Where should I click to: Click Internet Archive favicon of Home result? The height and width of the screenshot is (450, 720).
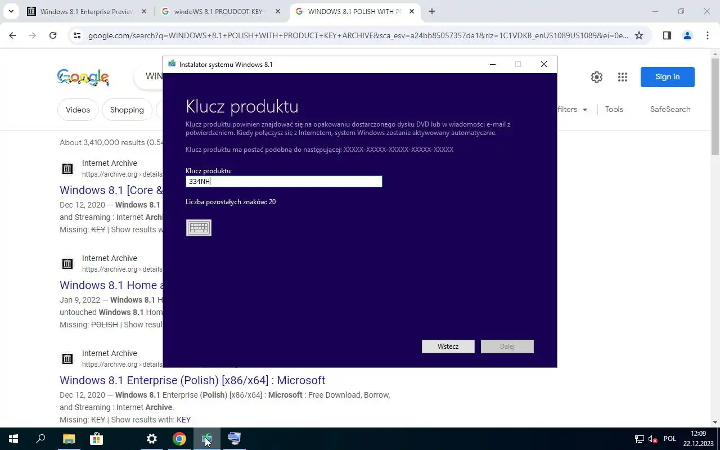(x=67, y=263)
